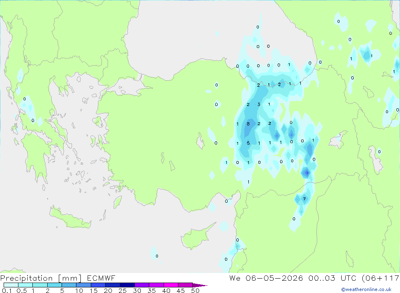Click the '00..03 UTC' time range text
The width and height of the screenshot is (400, 293).
(332, 278)
